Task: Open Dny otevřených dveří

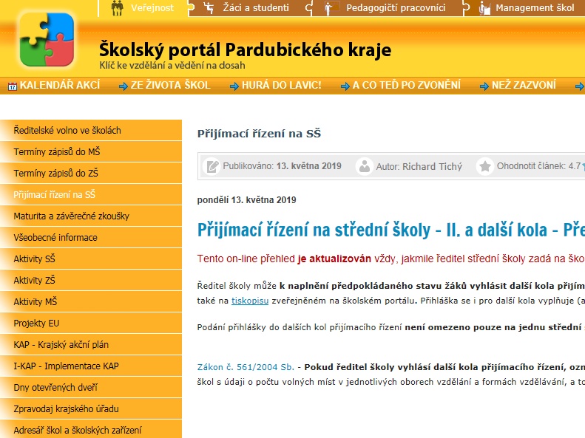Action: 91,387
